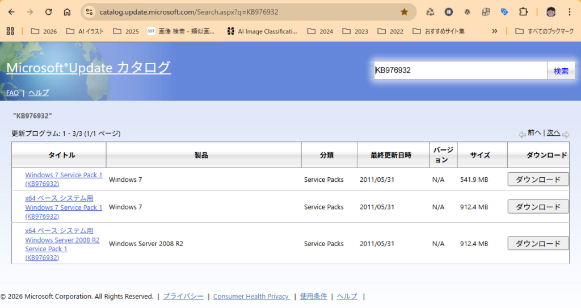
Task: Click the KB976932 search input field
Action: pyautogui.click(x=460, y=70)
